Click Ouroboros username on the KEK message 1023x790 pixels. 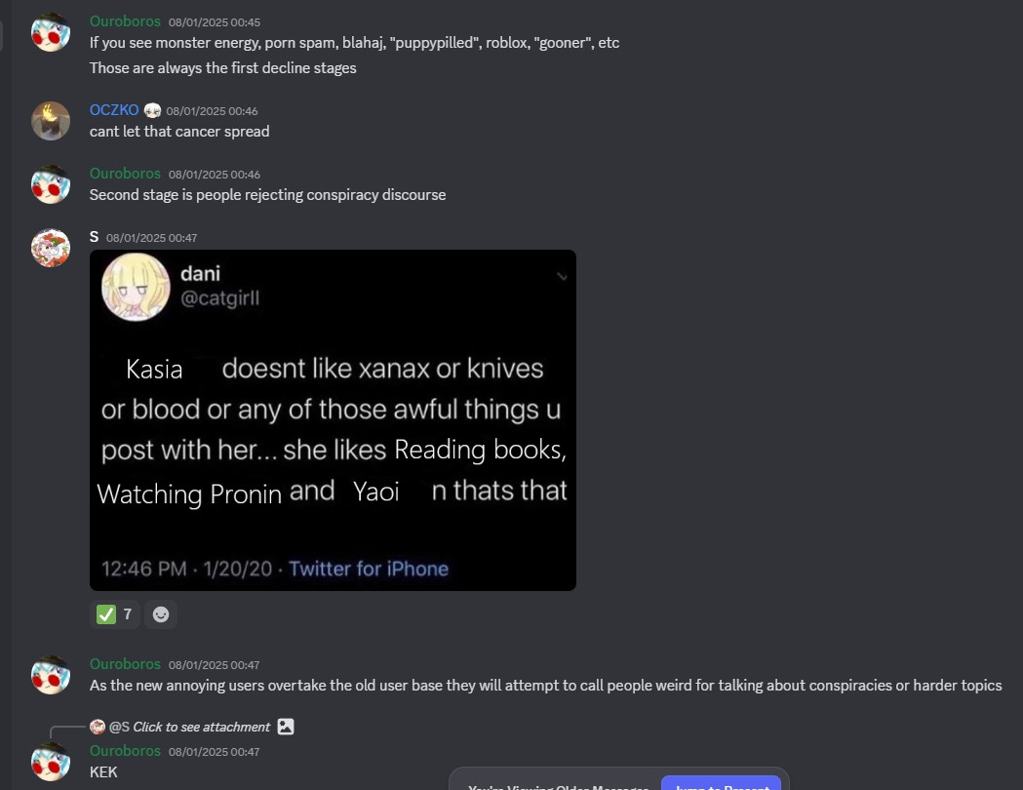tap(125, 751)
